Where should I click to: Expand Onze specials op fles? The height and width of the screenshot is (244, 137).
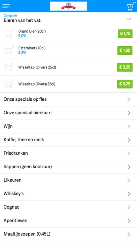pos(68,100)
